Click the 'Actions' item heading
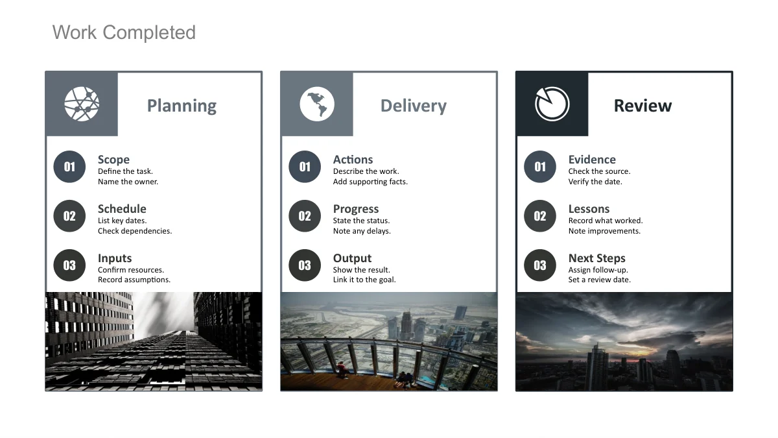 click(x=353, y=160)
